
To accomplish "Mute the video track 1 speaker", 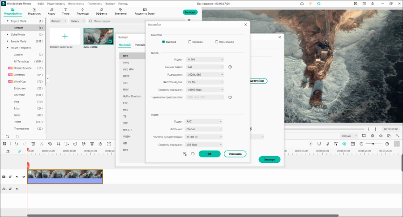I will coord(17,177).
